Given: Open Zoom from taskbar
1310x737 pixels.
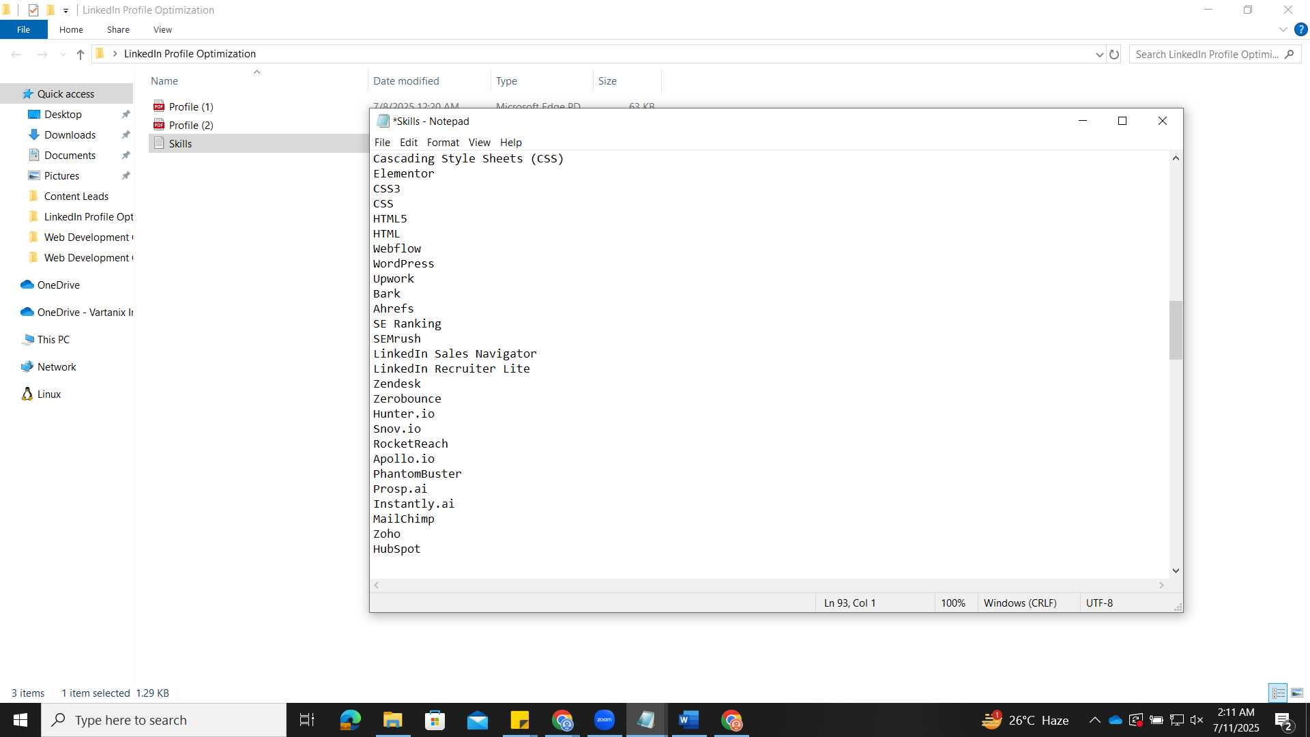Looking at the screenshot, I should 605,720.
